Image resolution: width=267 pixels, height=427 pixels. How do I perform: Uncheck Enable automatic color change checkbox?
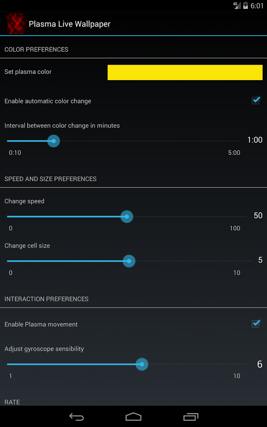(x=256, y=100)
